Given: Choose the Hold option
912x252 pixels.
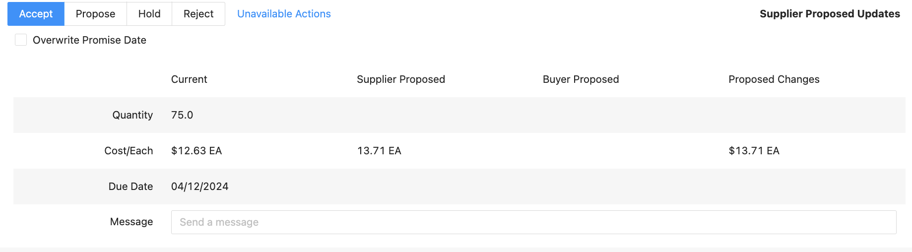Looking at the screenshot, I should (149, 14).
